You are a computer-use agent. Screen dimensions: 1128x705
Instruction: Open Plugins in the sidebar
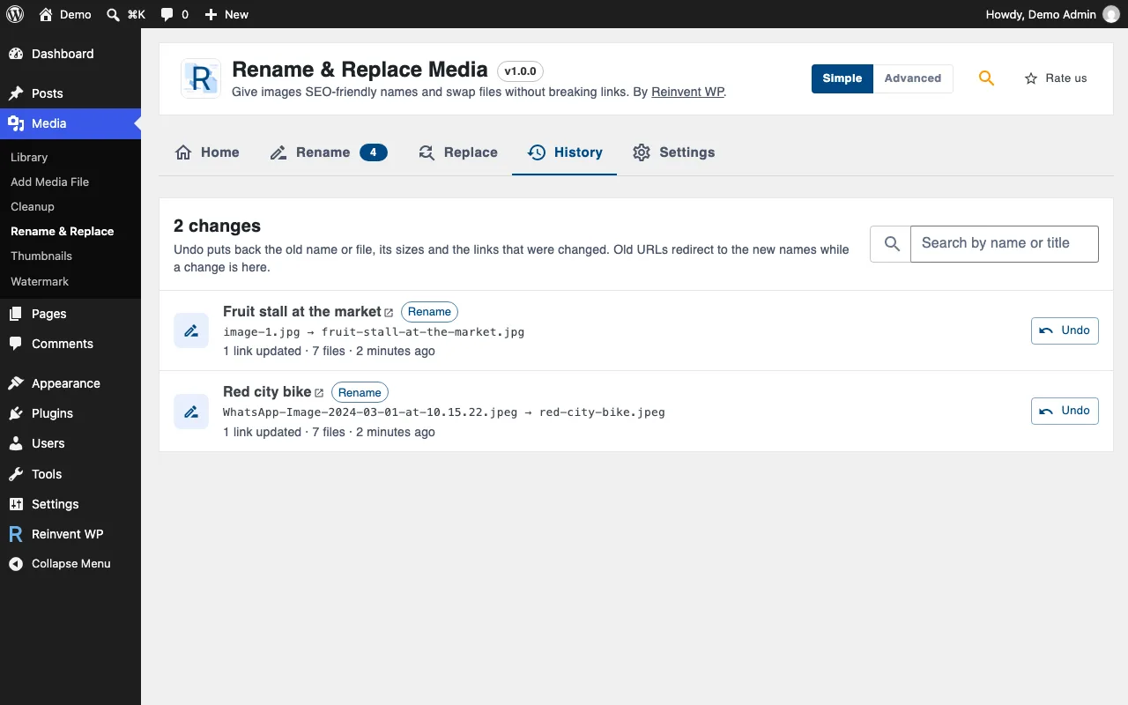pos(70,413)
